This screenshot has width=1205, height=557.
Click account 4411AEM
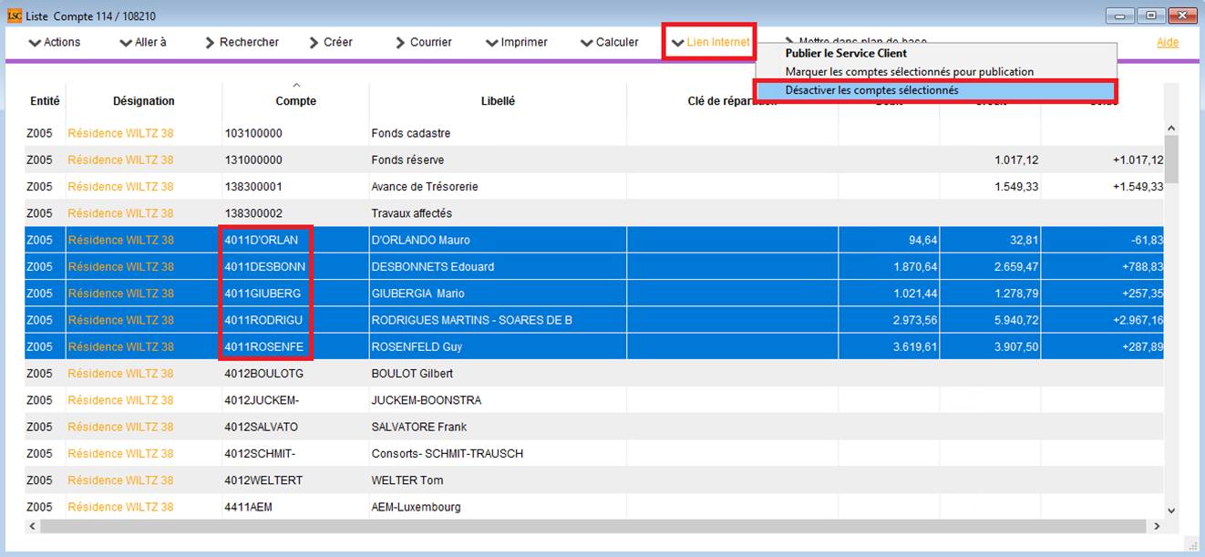click(249, 507)
